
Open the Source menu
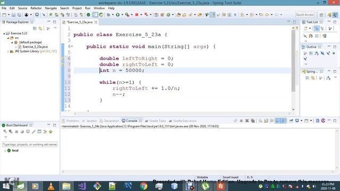tap(22, 8)
